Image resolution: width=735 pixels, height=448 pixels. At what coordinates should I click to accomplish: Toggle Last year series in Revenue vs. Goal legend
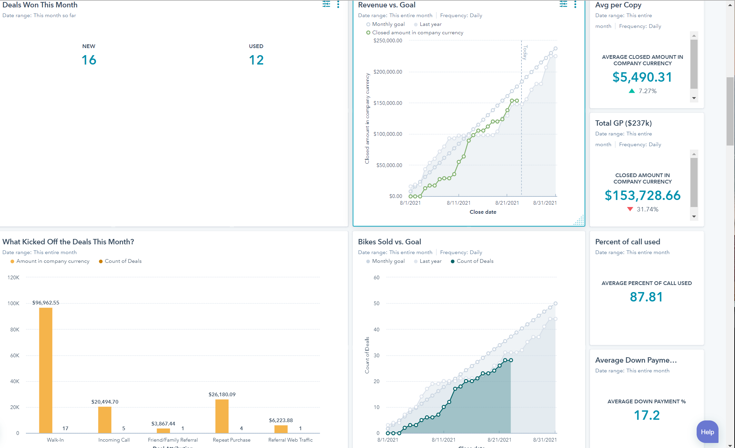coord(428,24)
